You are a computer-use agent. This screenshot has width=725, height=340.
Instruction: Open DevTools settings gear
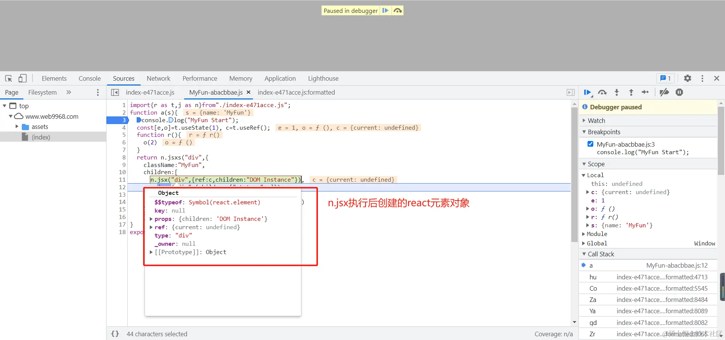688,78
